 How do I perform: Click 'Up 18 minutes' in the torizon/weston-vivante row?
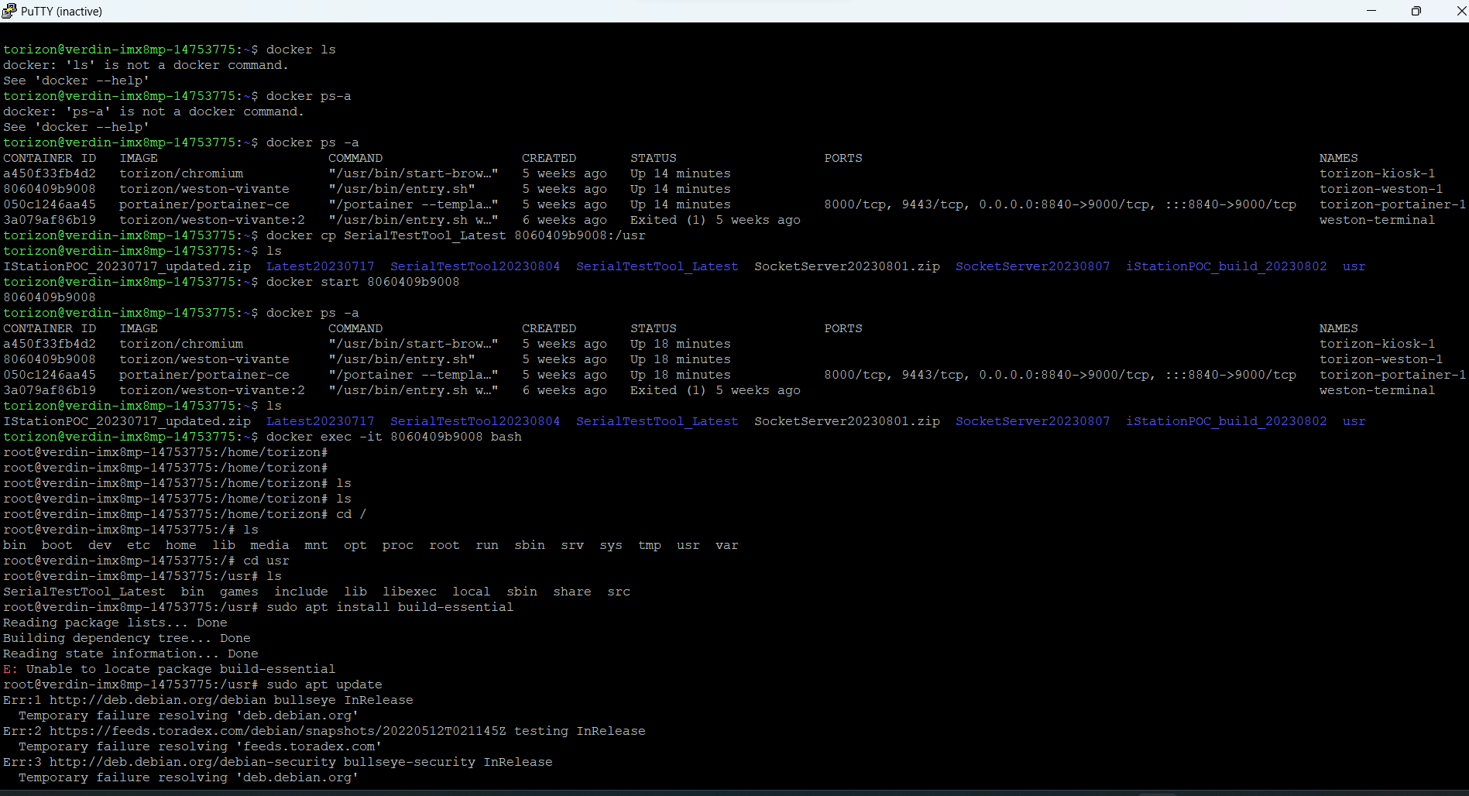681,359
